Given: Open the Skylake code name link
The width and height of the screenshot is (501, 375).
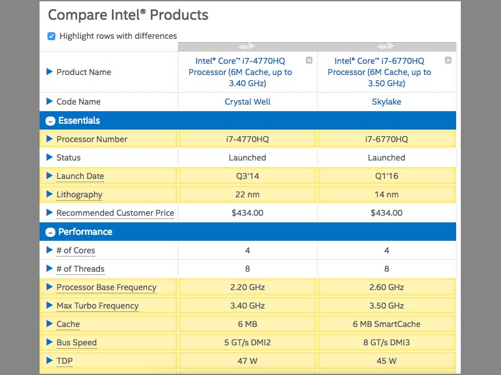Looking at the screenshot, I should pyautogui.click(x=386, y=102).
